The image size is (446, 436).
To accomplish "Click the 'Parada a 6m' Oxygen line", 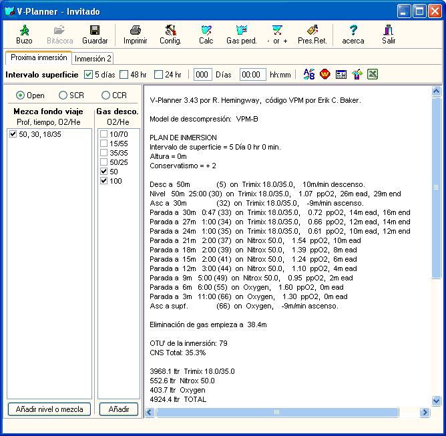I will [246, 287].
